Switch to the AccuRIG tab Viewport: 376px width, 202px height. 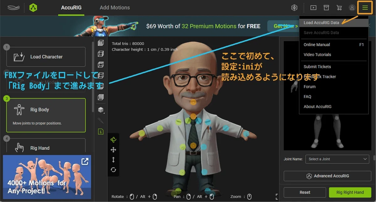[x=71, y=8]
